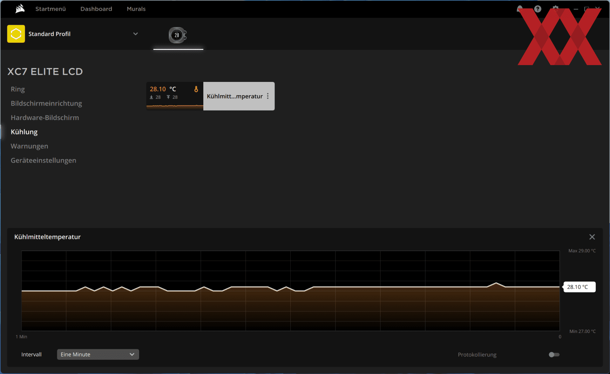Click the Min 27.00 °C label
The image size is (610, 374).
[x=582, y=331]
